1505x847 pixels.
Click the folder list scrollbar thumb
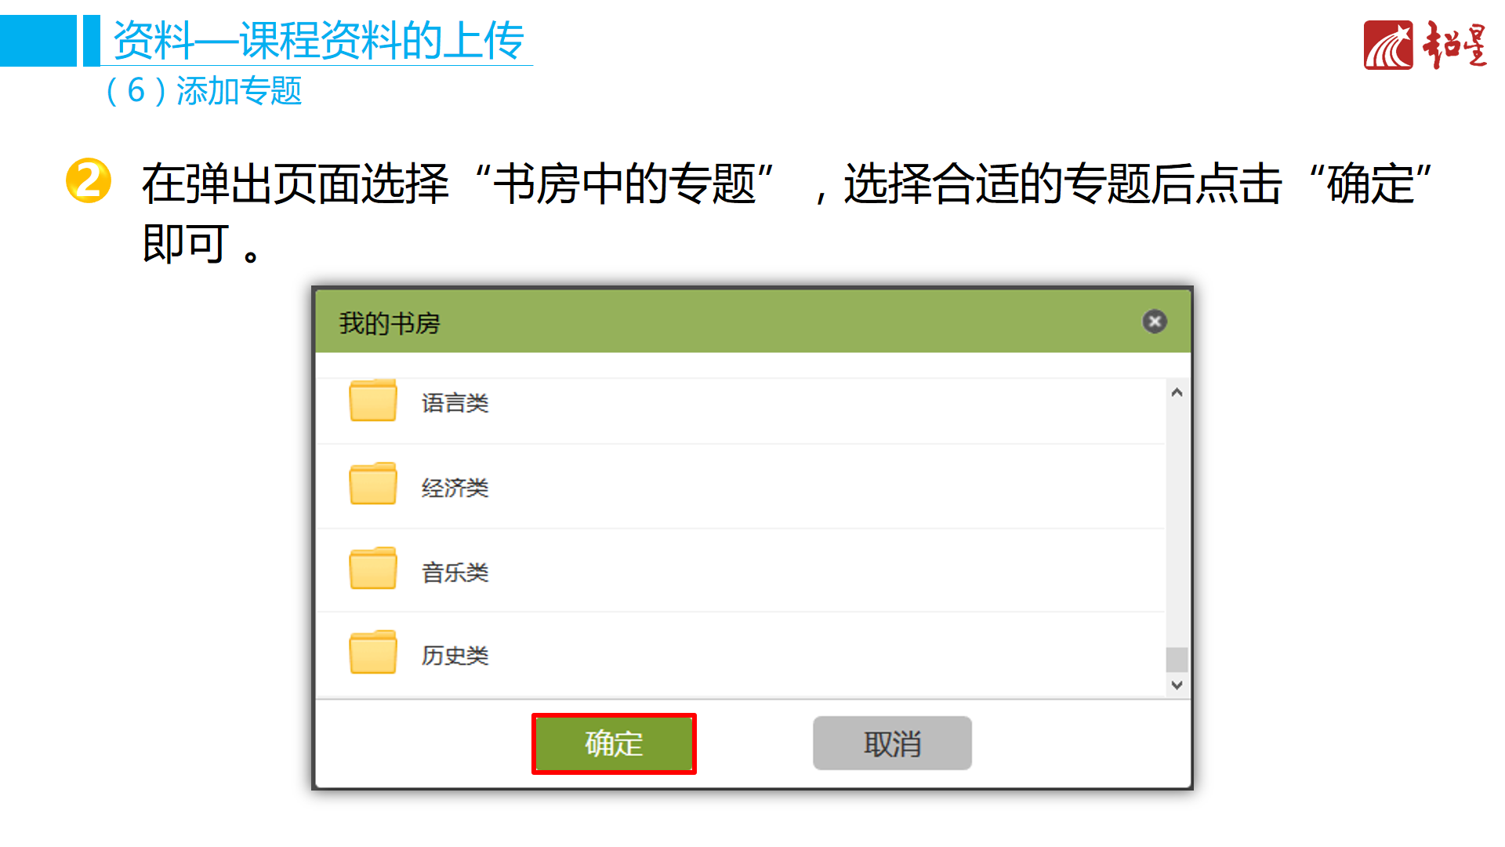tap(1176, 660)
